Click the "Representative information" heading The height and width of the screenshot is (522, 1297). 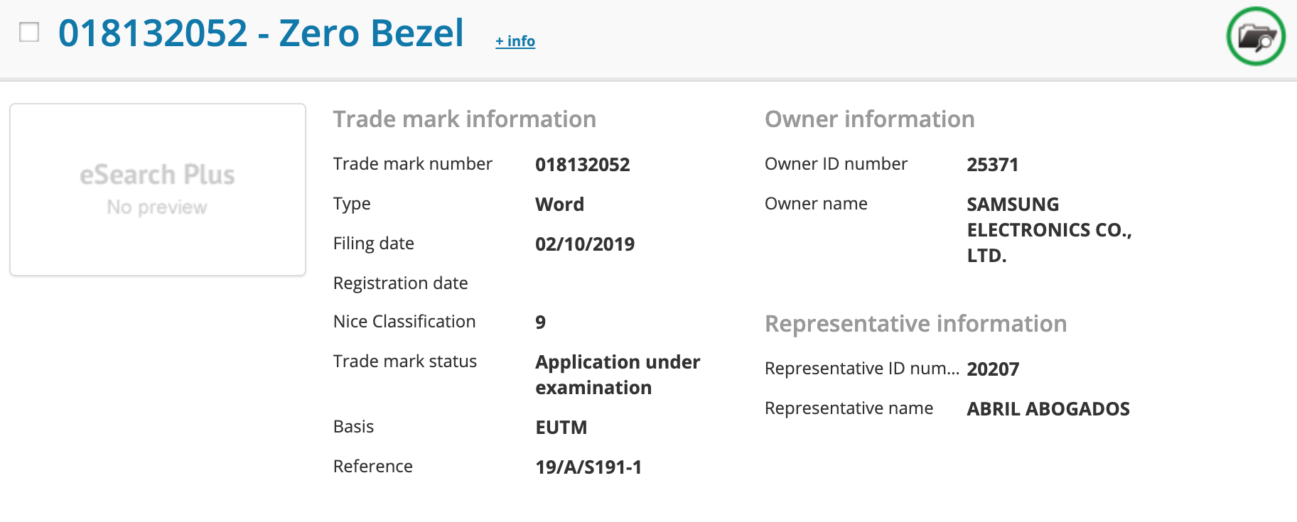pos(915,324)
